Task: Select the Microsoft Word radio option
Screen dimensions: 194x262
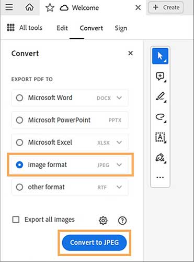Action: click(x=19, y=98)
